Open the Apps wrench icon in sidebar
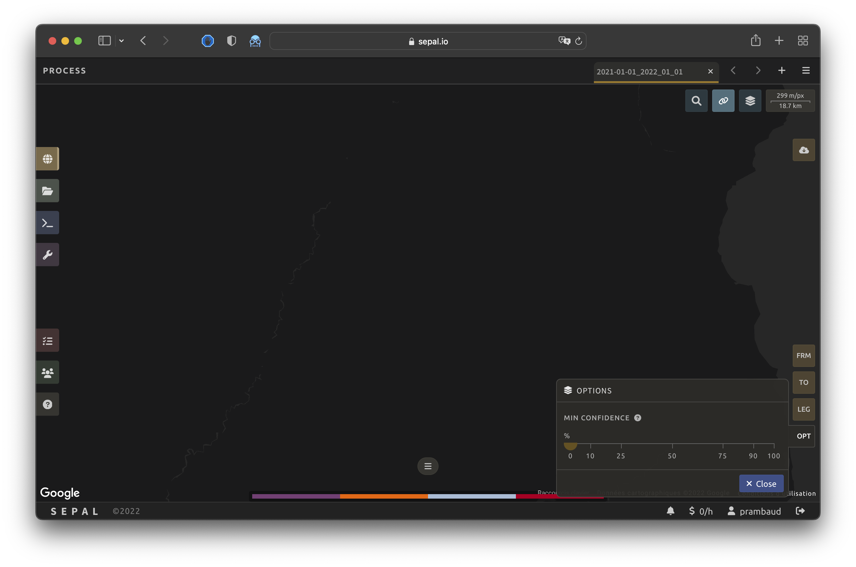 (x=47, y=254)
